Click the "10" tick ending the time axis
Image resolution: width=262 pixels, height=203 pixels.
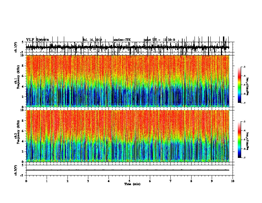(x=233, y=181)
